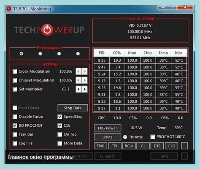Screen dimensions: 200x169
Task: Open the TPL power limits button
Action: coord(115,146)
